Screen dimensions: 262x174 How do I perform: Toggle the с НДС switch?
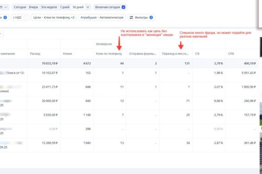(25, 17)
